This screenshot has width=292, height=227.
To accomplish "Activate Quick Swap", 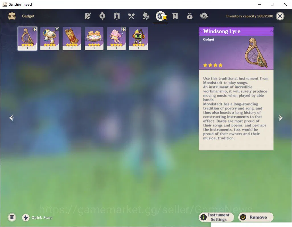I will (x=37, y=218).
